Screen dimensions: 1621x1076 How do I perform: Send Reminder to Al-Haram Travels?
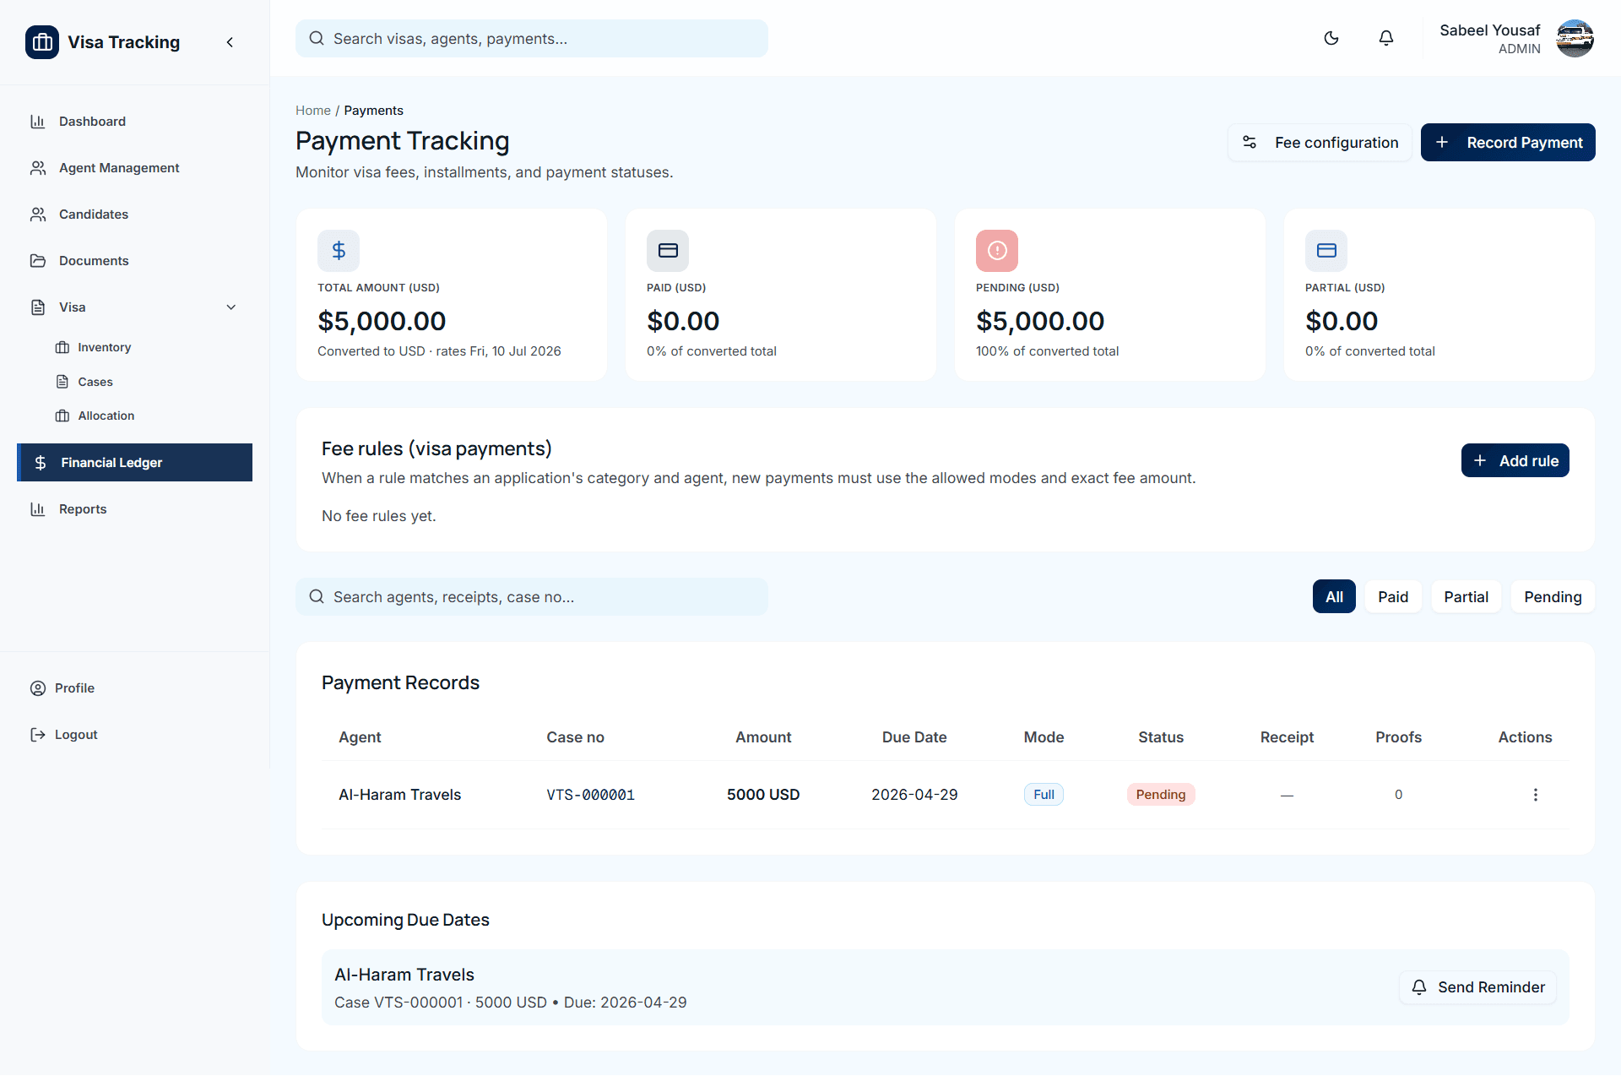tap(1478, 987)
